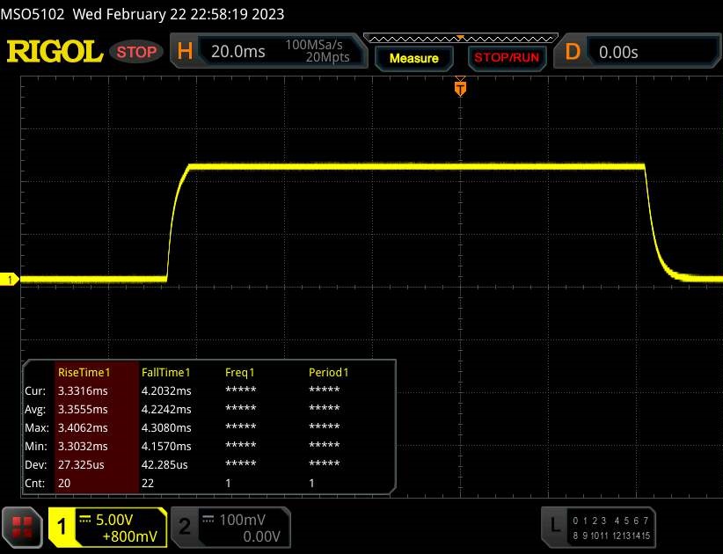
Task: Select the Freq1 measurement column header
Action: (x=239, y=372)
